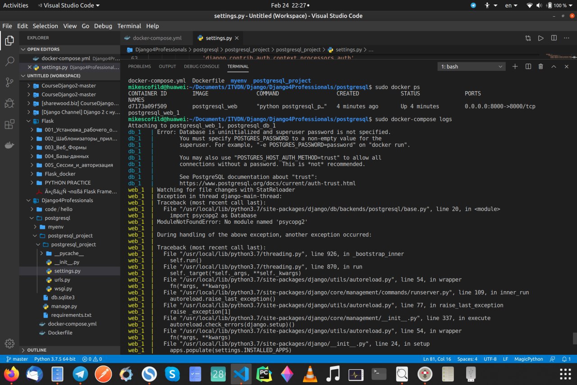Switch to the Debug Console tab
The image size is (577, 385).
(x=201, y=66)
